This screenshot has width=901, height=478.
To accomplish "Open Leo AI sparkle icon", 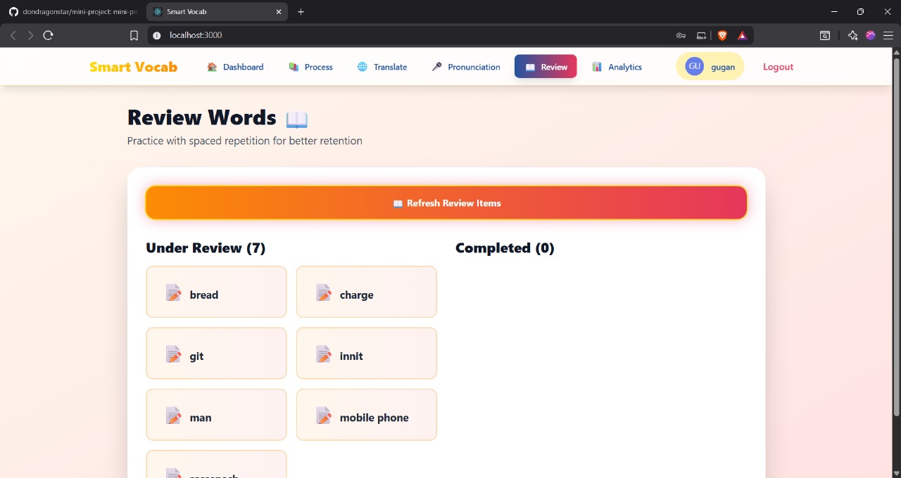I will [852, 35].
